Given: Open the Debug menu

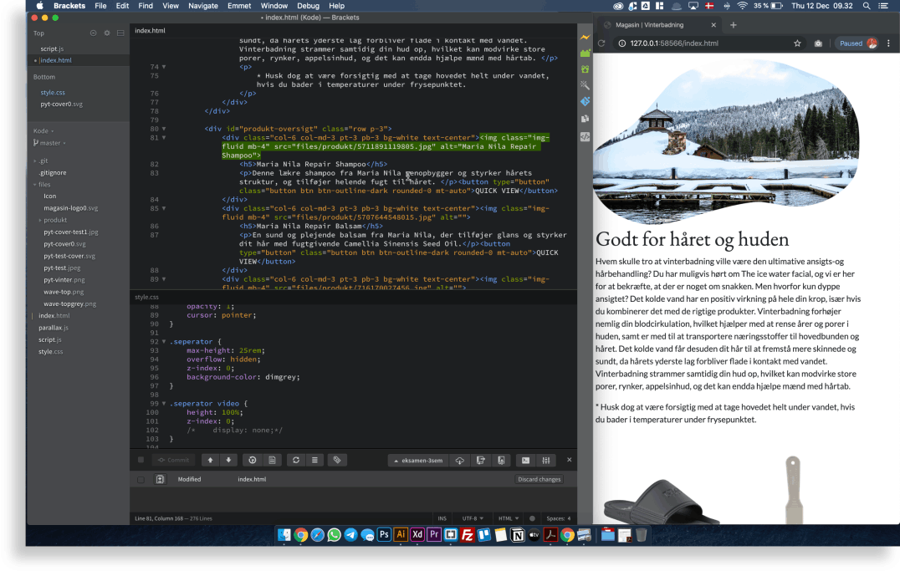Looking at the screenshot, I should pyautogui.click(x=309, y=6).
